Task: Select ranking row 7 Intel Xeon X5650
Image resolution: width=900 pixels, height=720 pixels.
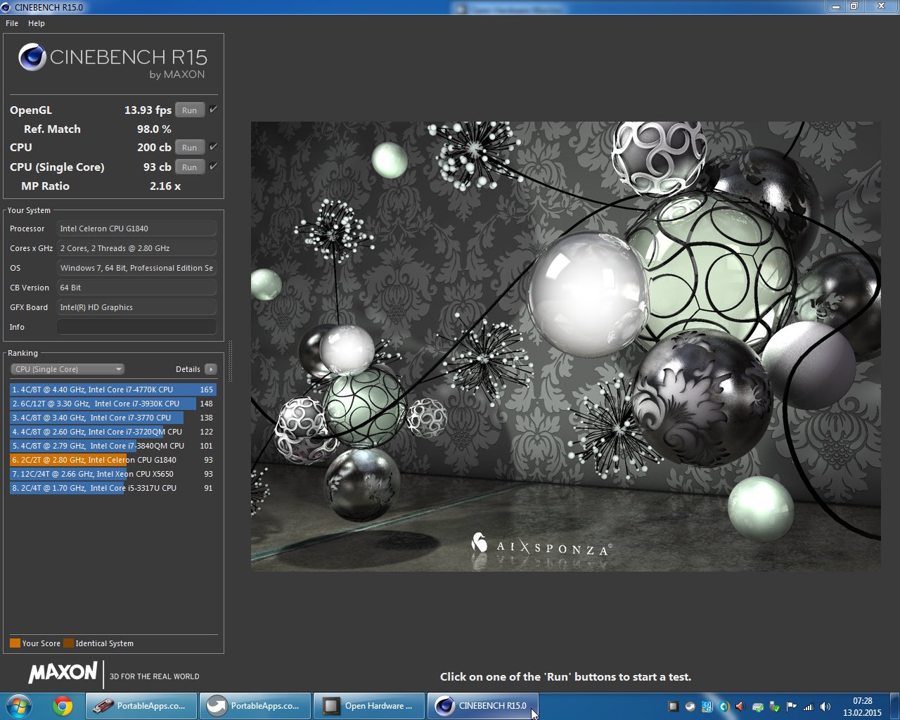Action: point(112,474)
